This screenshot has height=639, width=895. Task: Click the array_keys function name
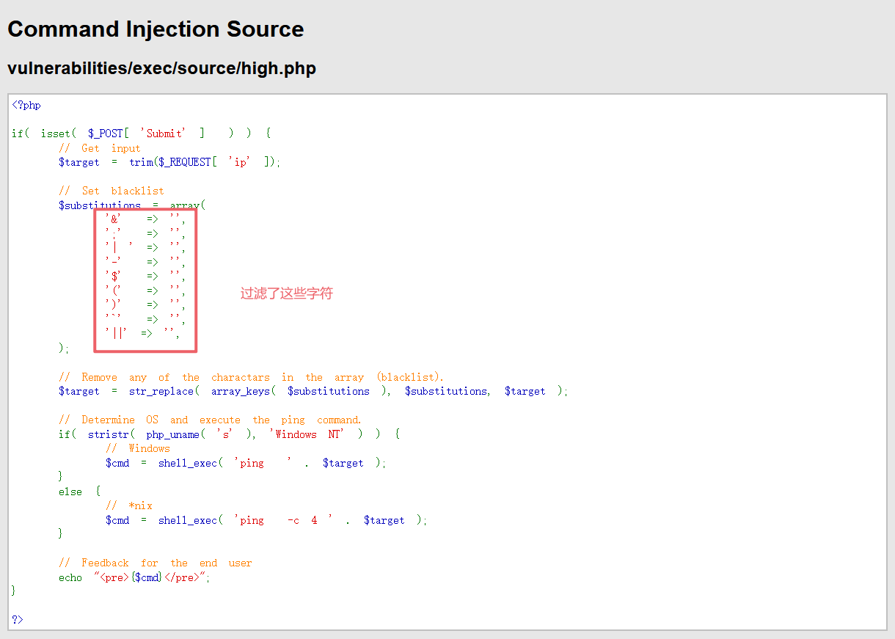(x=241, y=391)
